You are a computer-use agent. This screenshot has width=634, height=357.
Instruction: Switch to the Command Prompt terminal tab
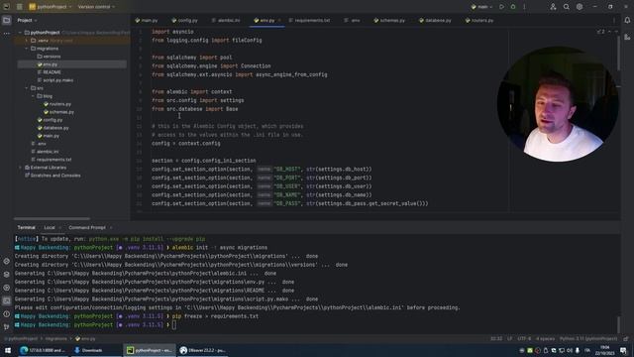(87, 227)
